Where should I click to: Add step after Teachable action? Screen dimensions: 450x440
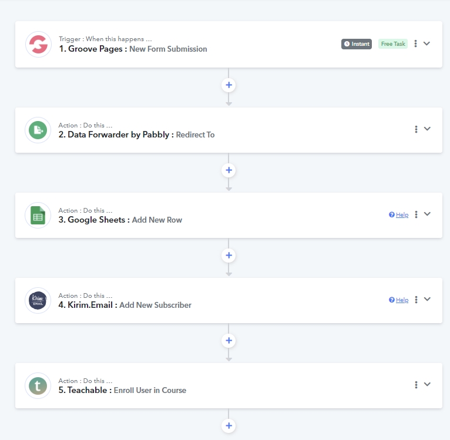pyautogui.click(x=229, y=426)
